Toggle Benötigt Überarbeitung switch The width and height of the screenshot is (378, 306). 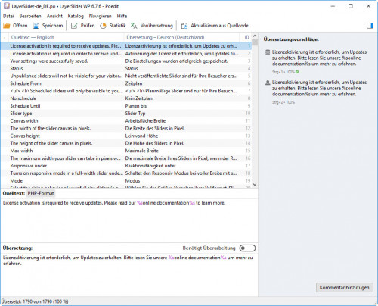pos(247,248)
